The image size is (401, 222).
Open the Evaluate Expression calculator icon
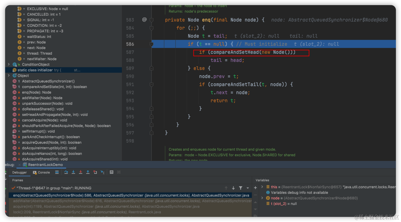point(112,172)
